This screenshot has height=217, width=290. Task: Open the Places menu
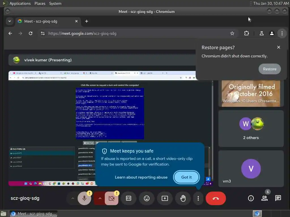pos(40,3)
